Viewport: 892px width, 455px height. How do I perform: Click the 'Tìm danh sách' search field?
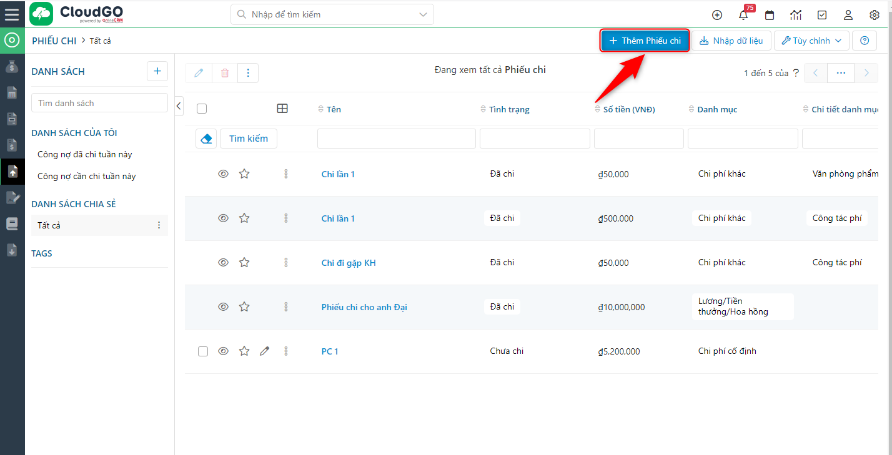click(x=99, y=103)
